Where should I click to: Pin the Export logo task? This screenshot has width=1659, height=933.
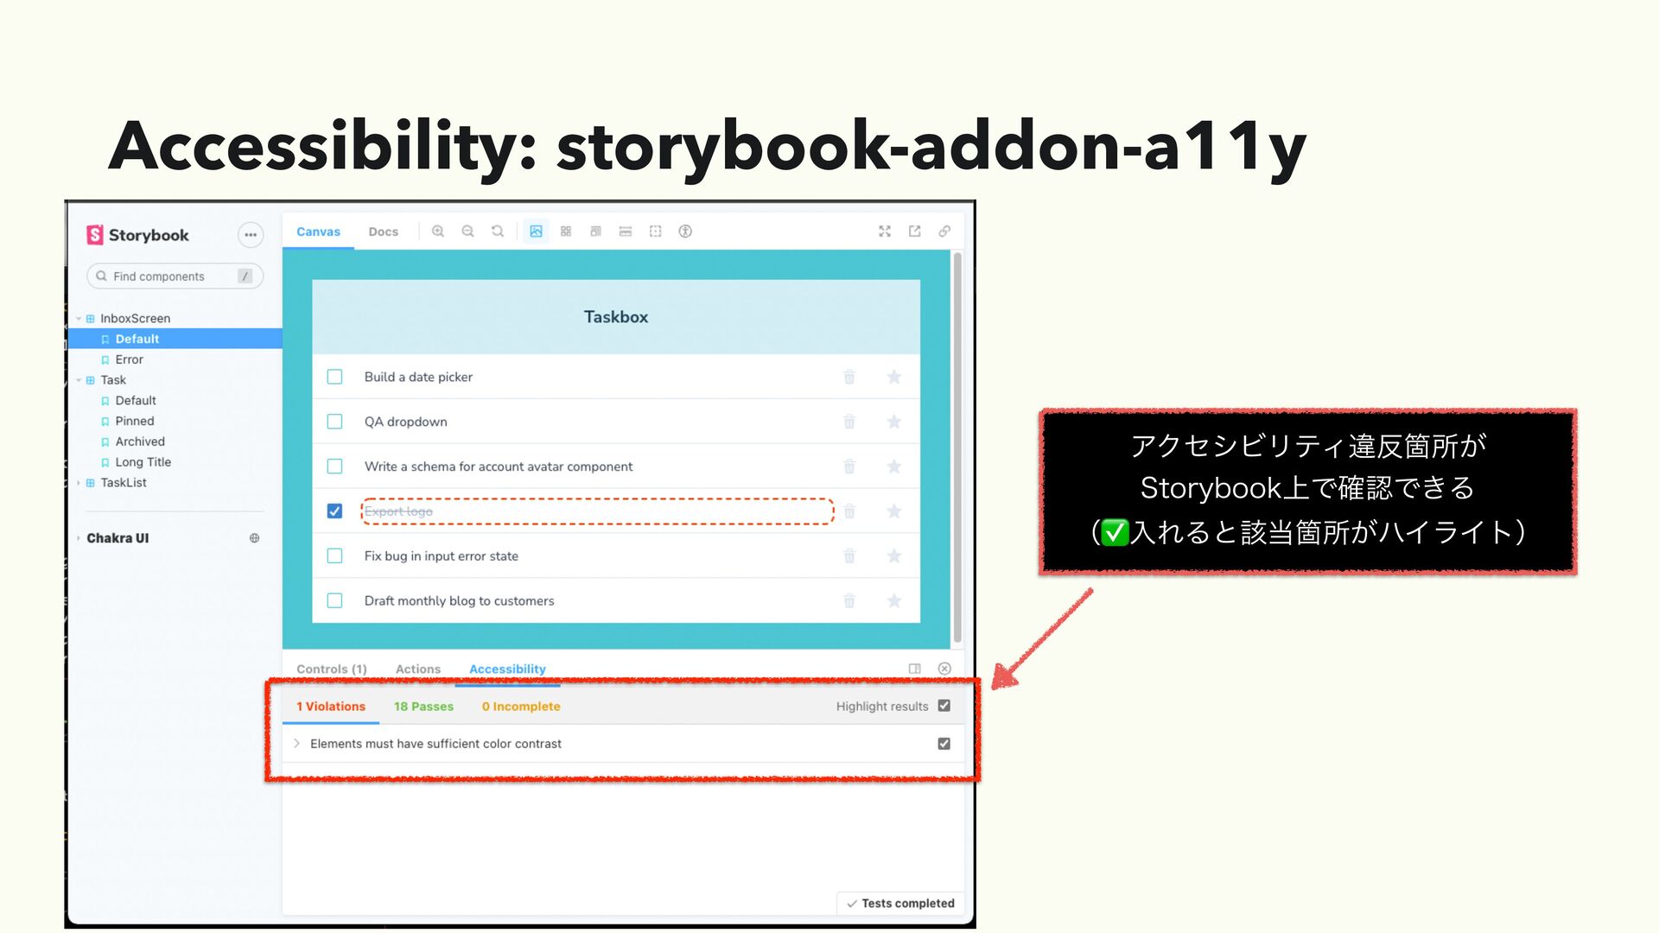click(x=894, y=511)
